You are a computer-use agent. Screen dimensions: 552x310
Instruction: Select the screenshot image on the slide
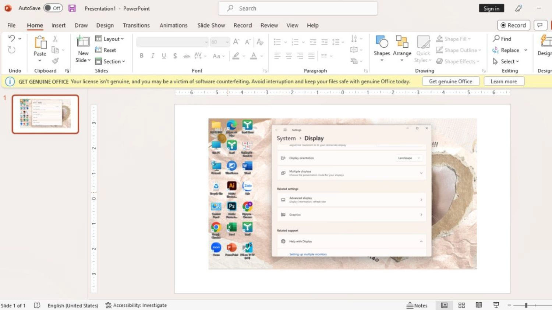343,194
